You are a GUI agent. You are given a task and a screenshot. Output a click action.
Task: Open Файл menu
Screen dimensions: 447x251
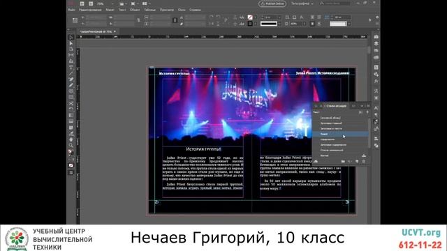coord(71,10)
